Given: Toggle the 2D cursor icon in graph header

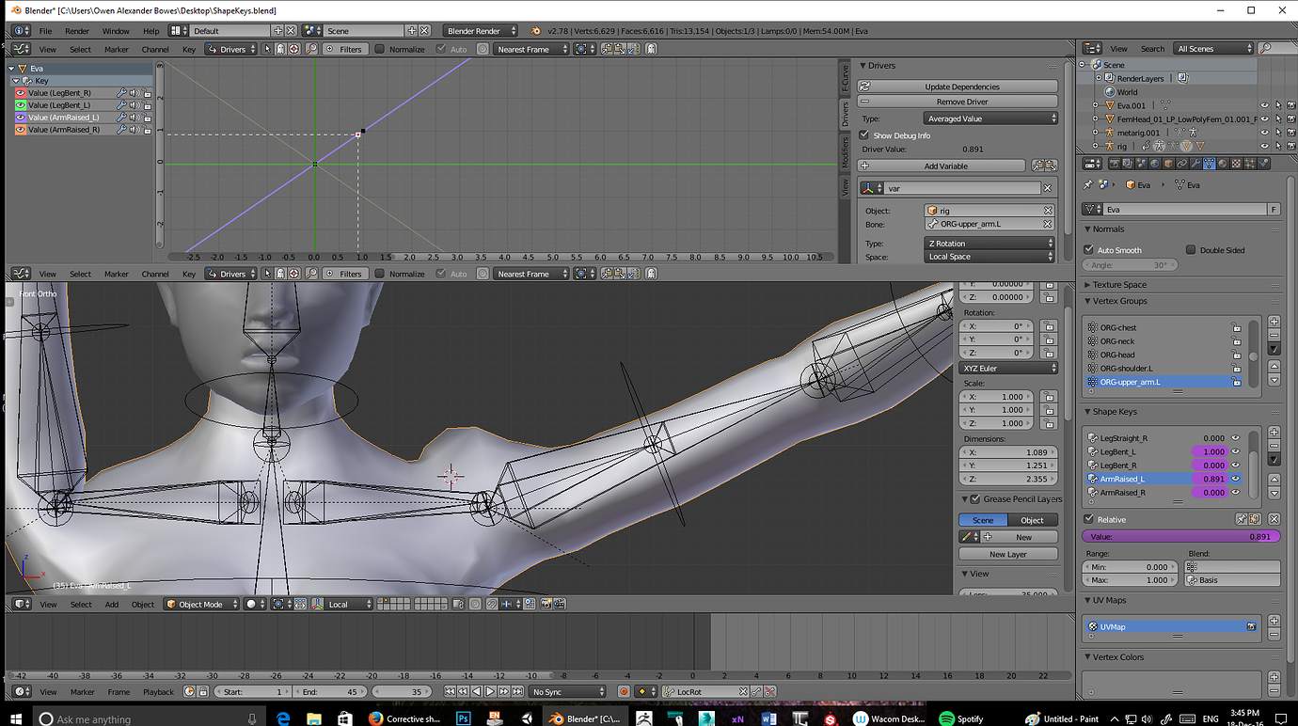Looking at the screenshot, I should click(x=294, y=49).
